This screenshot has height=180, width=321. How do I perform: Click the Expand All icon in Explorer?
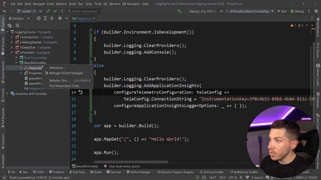(45, 18)
